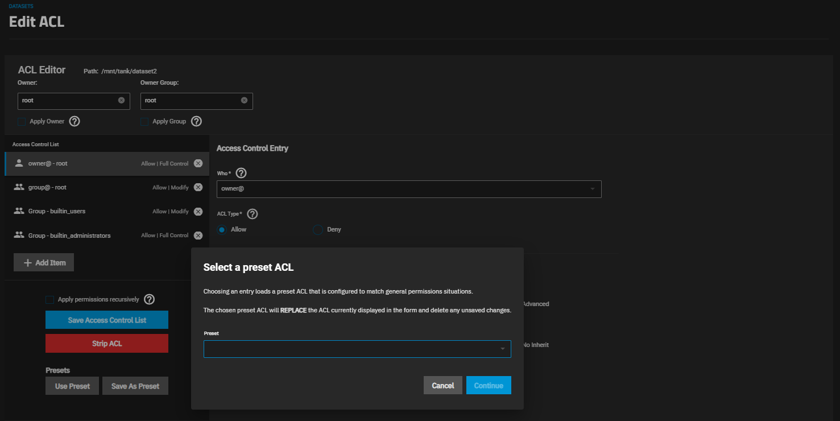Toggle Apply permissions recursively checkbox
The width and height of the screenshot is (840, 421).
[x=49, y=299]
